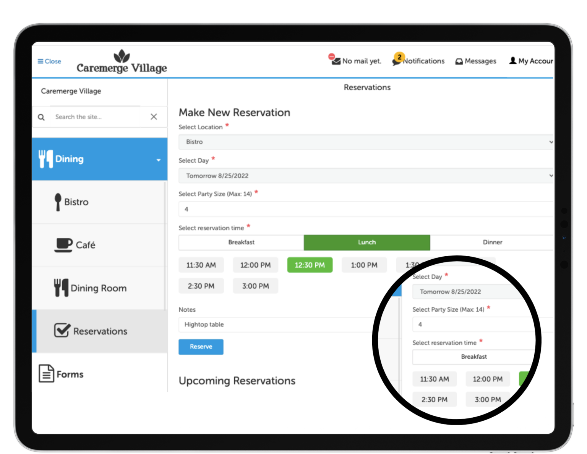Switch to the Breakfast time tab
Screen dimensions: 587x454
(241, 242)
